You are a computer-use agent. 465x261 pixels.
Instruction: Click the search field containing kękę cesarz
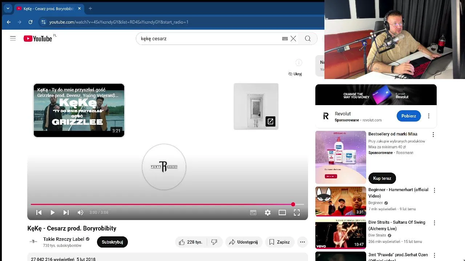pyautogui.click(x=209, y=38)
